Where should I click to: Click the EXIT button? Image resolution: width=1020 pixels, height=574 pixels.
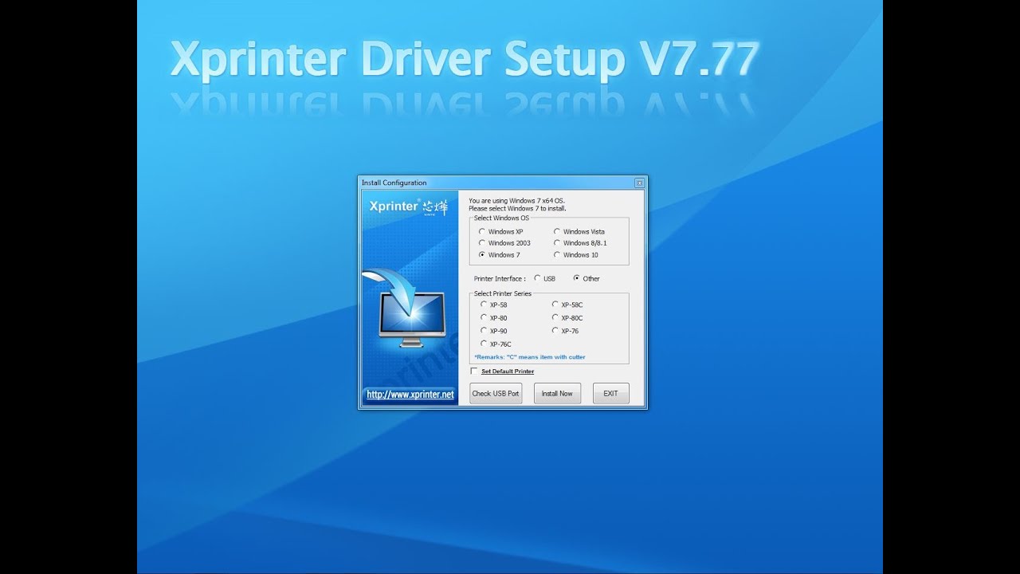pyautogui.click(x=610, y=393)
